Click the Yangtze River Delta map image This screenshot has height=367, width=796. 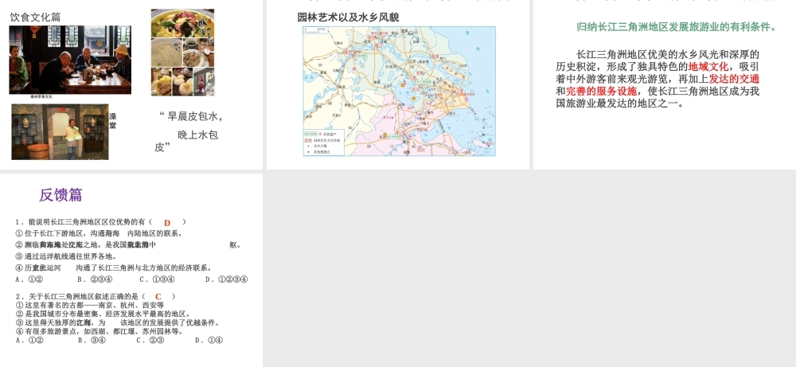pos(399,92)
